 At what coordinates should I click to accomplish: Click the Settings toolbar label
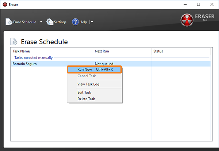pyautogui.click(x=60, y=22)
